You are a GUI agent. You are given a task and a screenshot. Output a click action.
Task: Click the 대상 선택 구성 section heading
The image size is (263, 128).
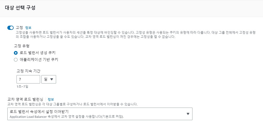tap(20, 8)
